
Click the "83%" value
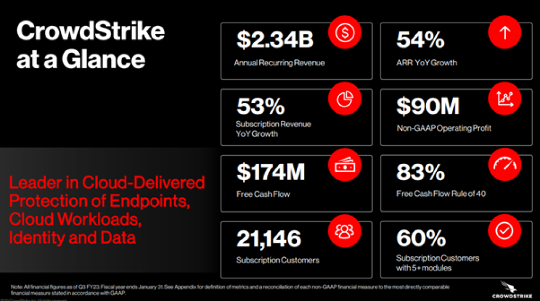click(x=421, y=172)
